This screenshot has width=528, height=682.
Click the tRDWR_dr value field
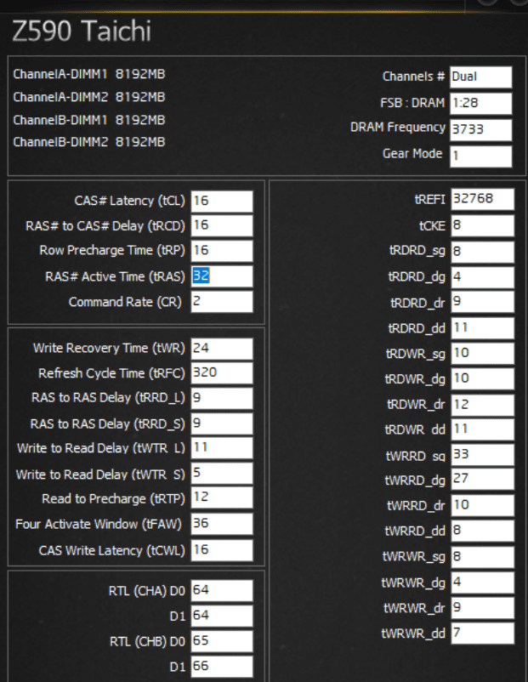[482, 405]
